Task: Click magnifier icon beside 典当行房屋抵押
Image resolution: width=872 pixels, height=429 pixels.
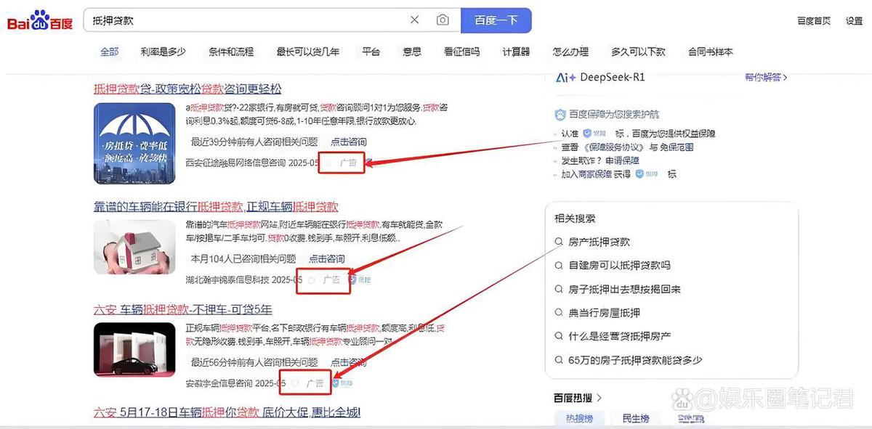Action: click(x=559, y=313)
